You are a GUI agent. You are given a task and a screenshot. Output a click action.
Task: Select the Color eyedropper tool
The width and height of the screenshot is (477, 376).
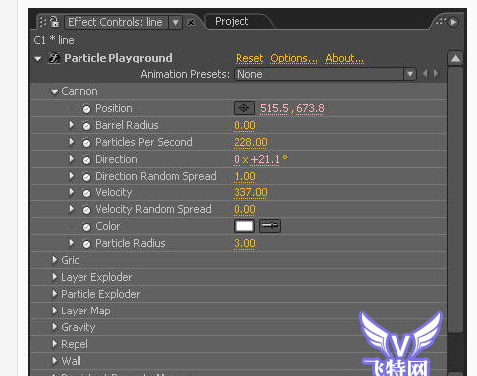(x=270, y=226)
